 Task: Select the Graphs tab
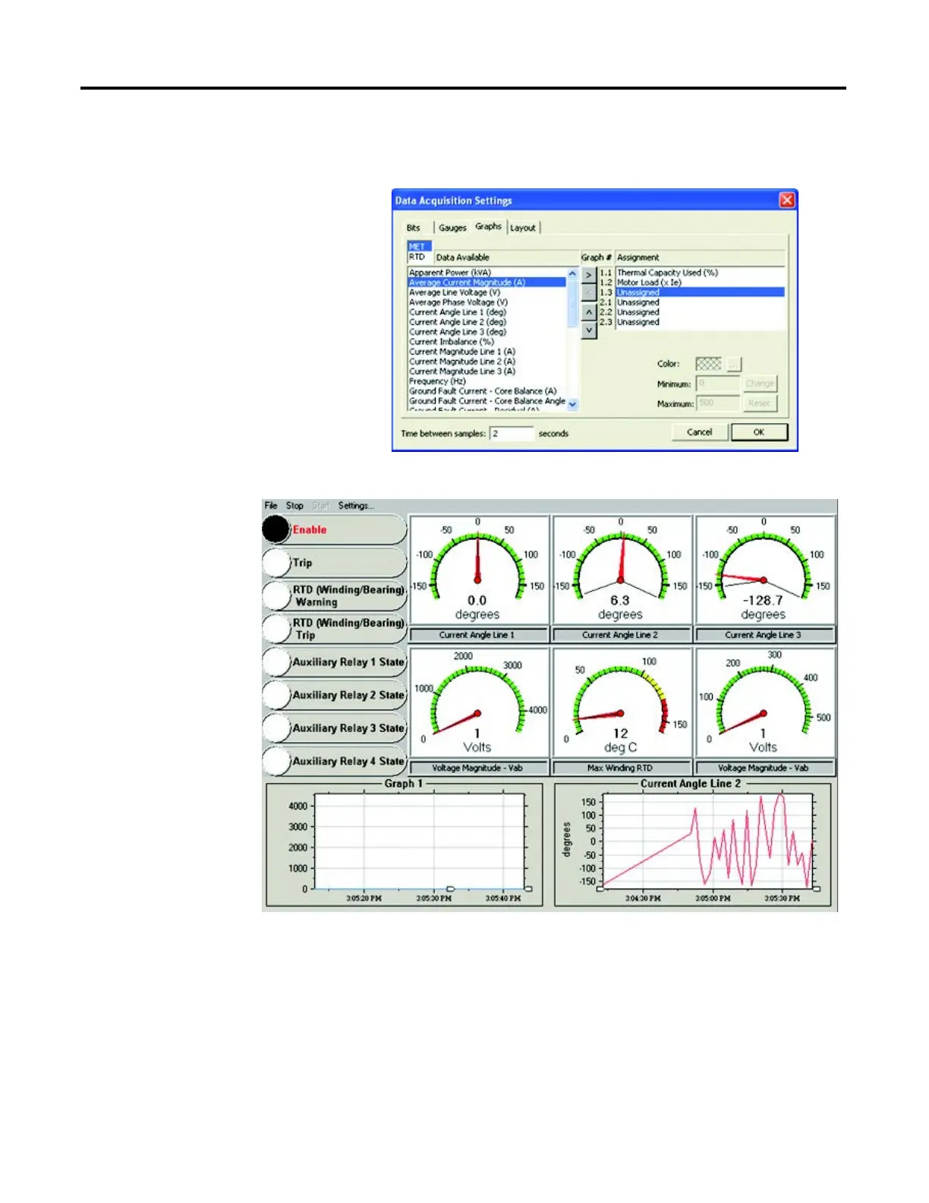489,226
